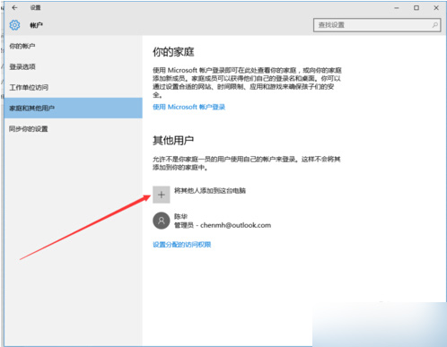Select the chenmh@outlook.com account entry
447x347 pixels.
[x=212, y=221]
